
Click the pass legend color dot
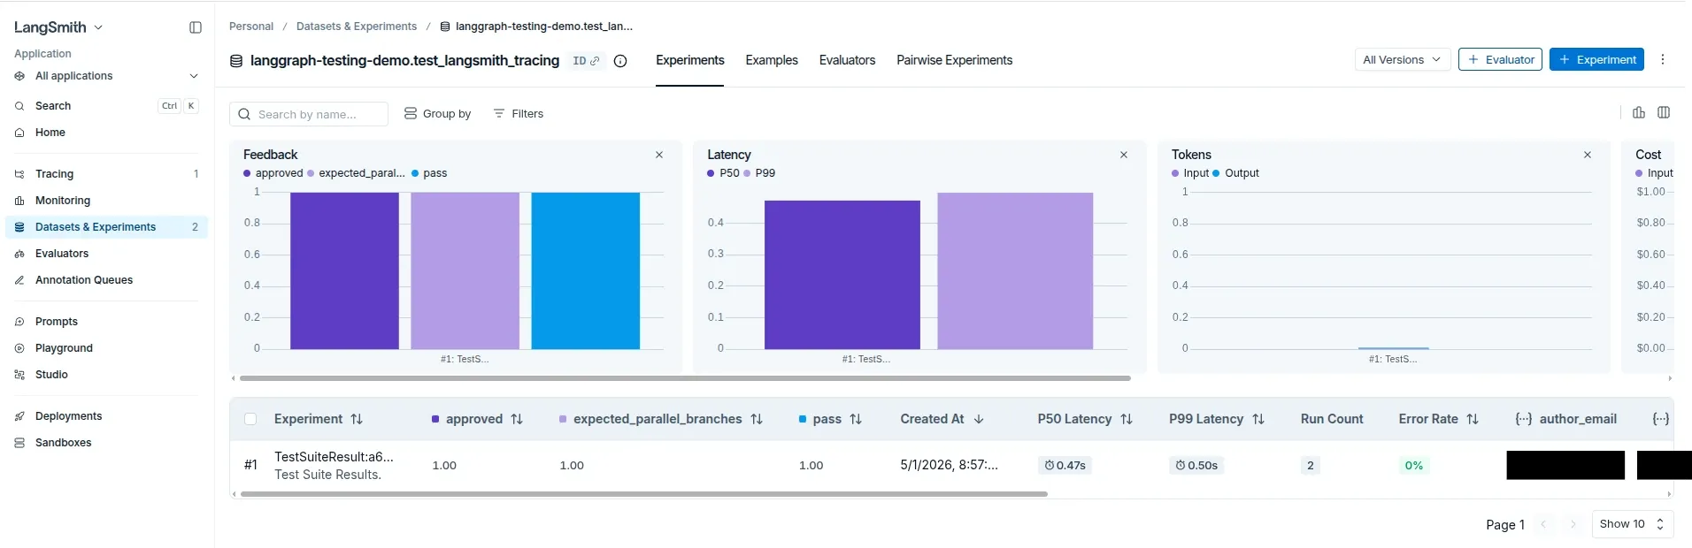pyautogui.click(x=415, y=173)
